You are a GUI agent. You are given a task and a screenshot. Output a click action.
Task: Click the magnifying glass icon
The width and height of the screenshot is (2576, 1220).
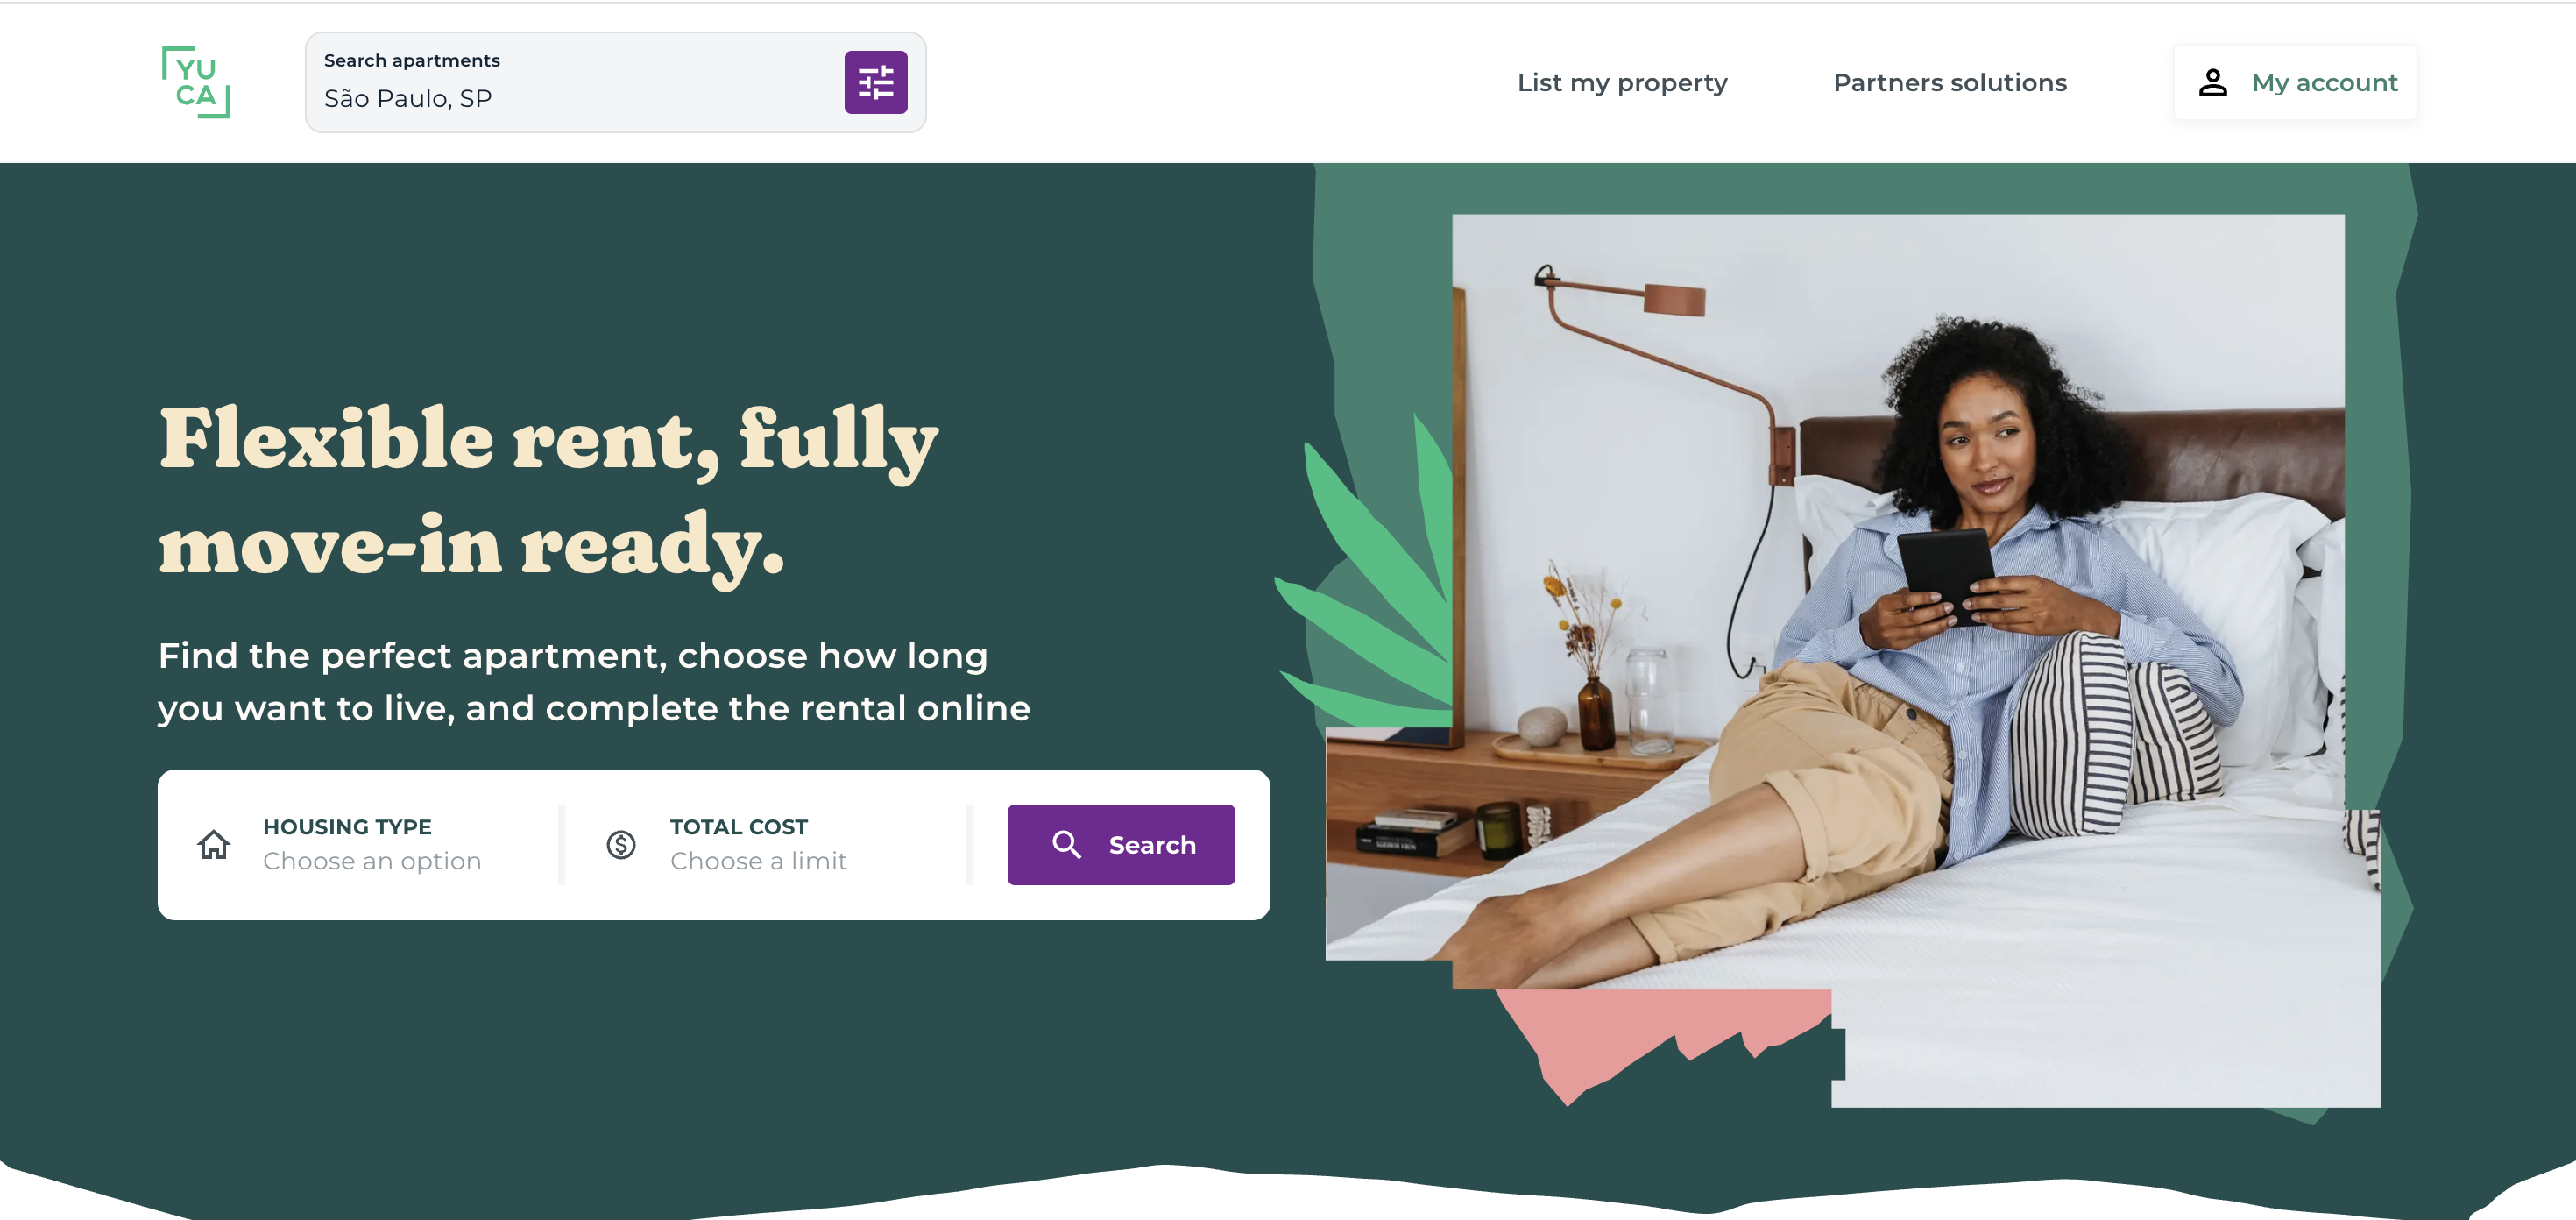(x=1066, y=844)
